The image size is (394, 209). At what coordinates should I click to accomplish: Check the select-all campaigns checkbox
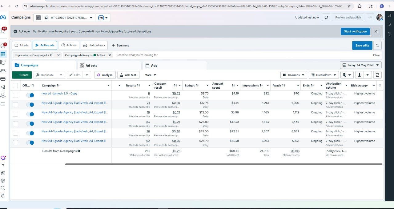15,86
